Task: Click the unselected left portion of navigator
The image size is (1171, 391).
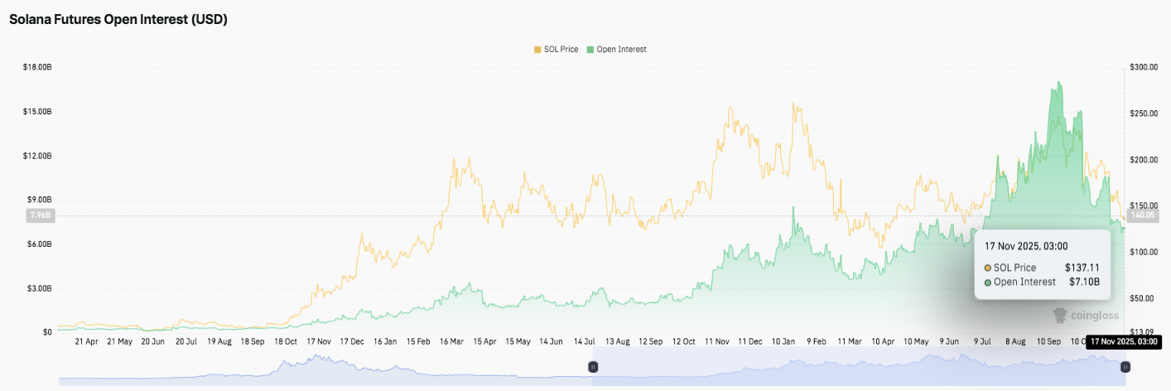Action: point(325,366)
